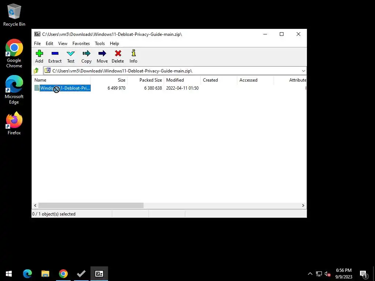Click the horizontal scrollbar thumb
The width and height of the screenshot is (375, 281).
[x=91, y=206]
